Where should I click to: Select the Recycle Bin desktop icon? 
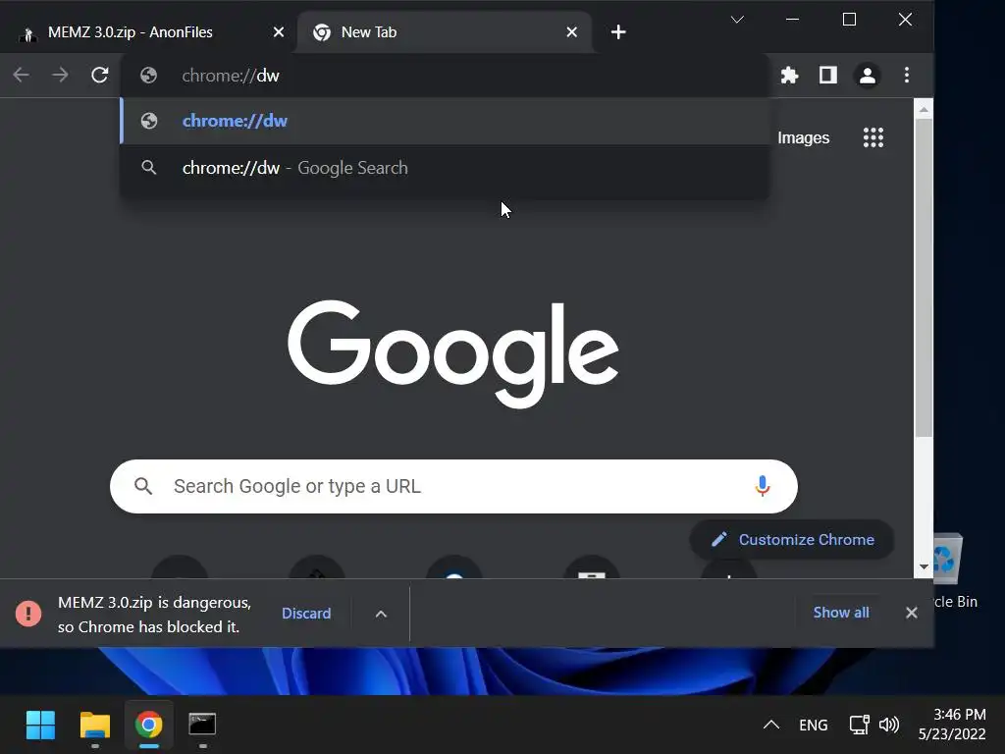(954, 570)
